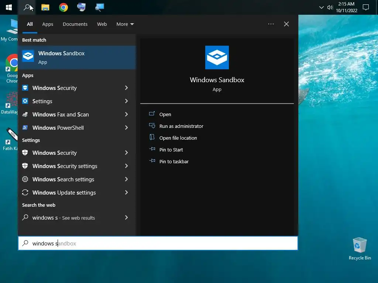Open the notification Action Center icon

click(x=366, y=7)
